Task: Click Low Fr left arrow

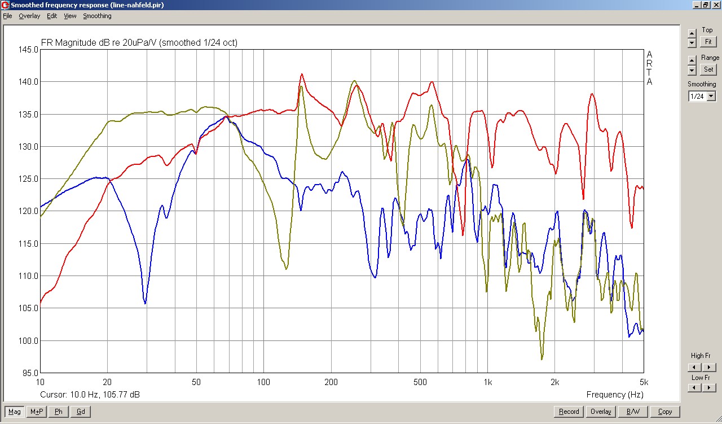Action: pos(692,388)
